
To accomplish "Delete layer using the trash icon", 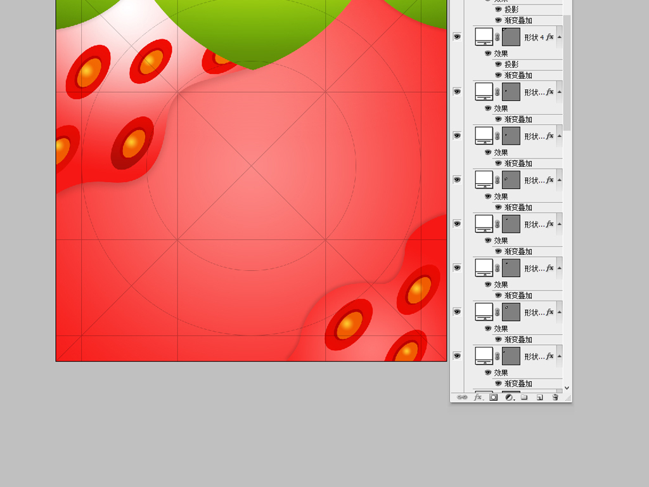I will pyautogui.click(x=555, y=397).
